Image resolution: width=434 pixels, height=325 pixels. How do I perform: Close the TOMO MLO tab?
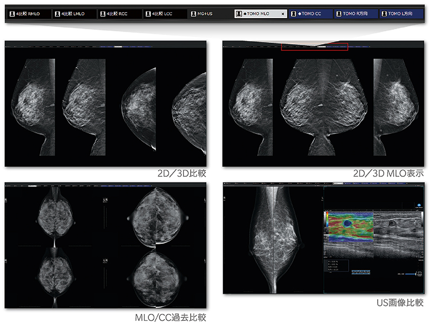[x=283, y=14]
